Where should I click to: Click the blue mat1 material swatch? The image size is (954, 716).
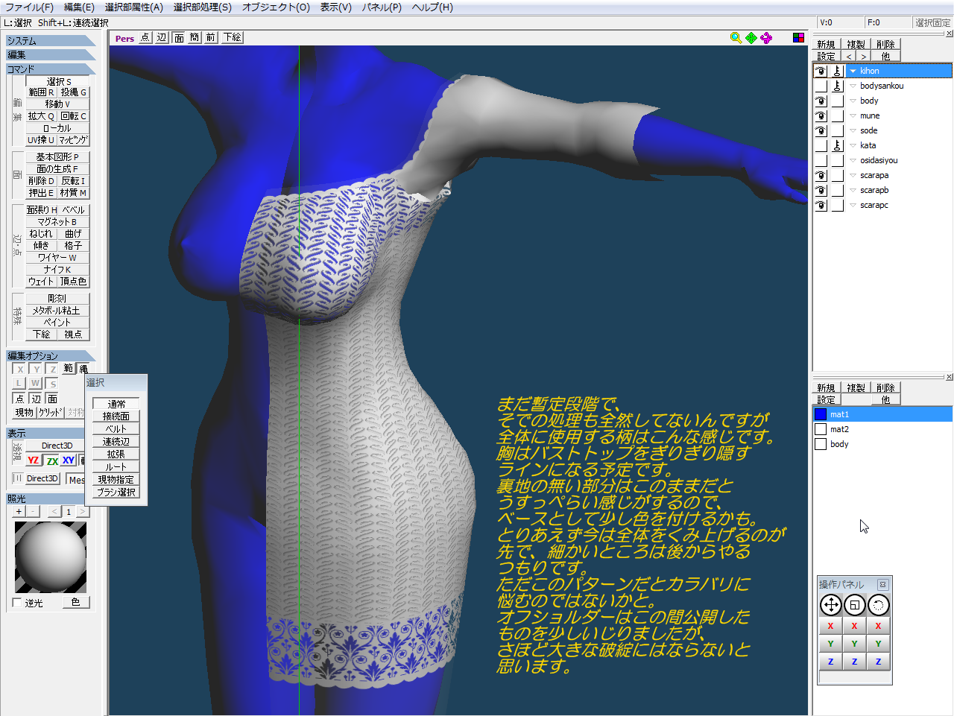coord(821,414)
